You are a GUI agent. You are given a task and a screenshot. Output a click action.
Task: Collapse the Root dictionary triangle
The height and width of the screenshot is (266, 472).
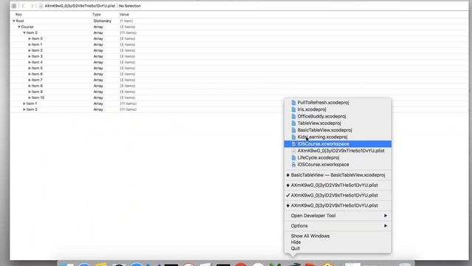[14, 21]
